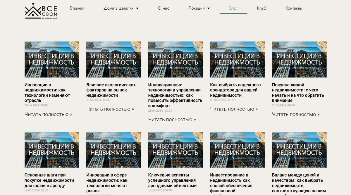Click the date 27.04.2024 | 09:00
351x195 pixels.
coord(98,100)
